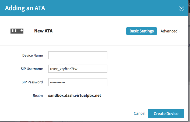The height and width of the screenshot is (122, 190).
Task: Click the Adding an ATA title text
Action: point(25,8)
